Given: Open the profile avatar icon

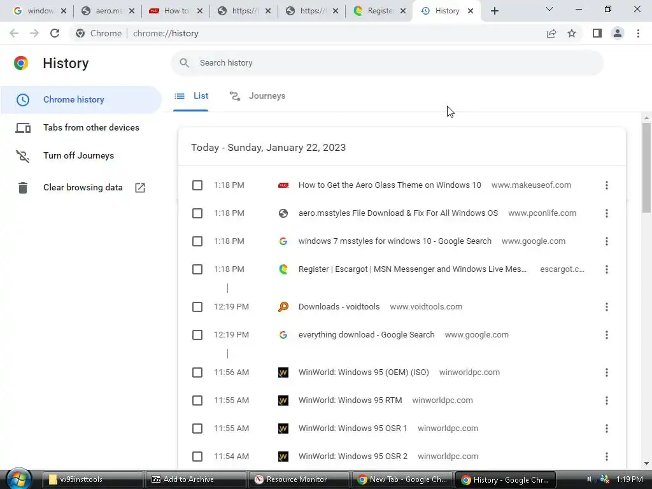Looking at the screenshot, I should pyautogui.click(x=618, y=33).
